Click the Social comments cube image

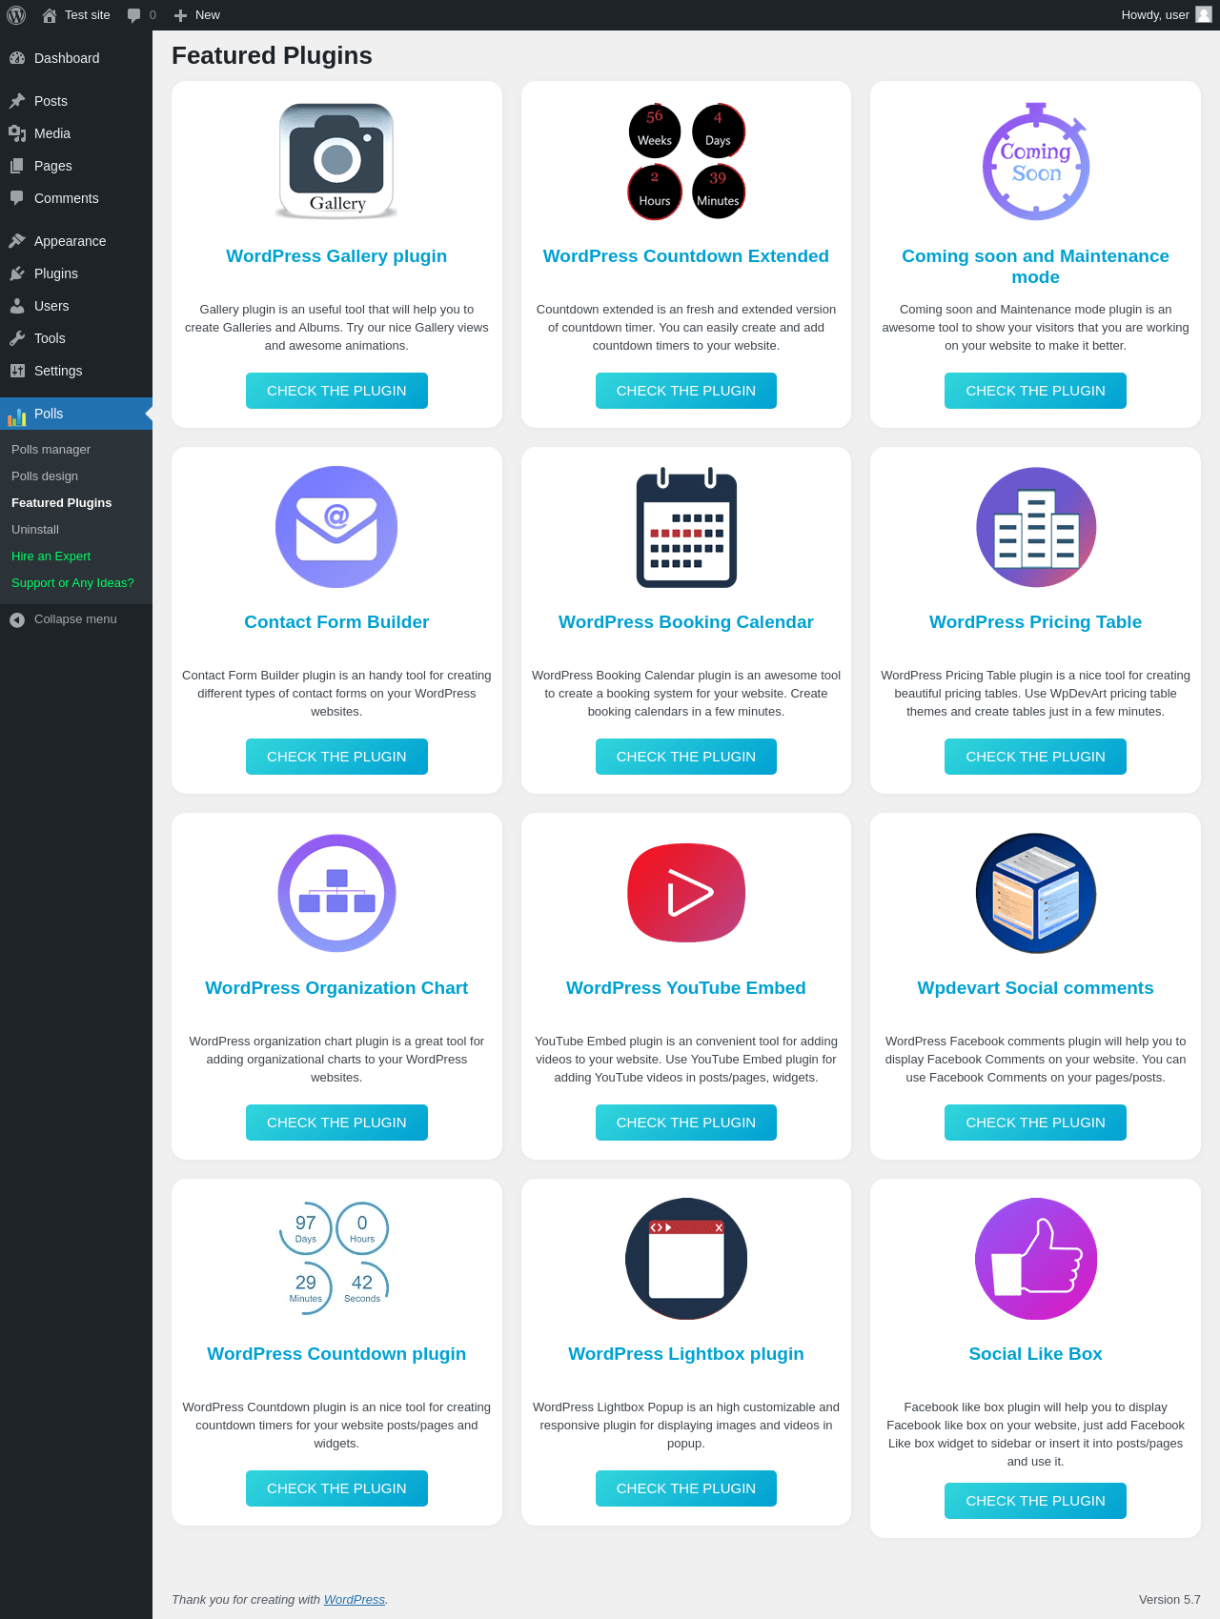tap(1036, 893)
